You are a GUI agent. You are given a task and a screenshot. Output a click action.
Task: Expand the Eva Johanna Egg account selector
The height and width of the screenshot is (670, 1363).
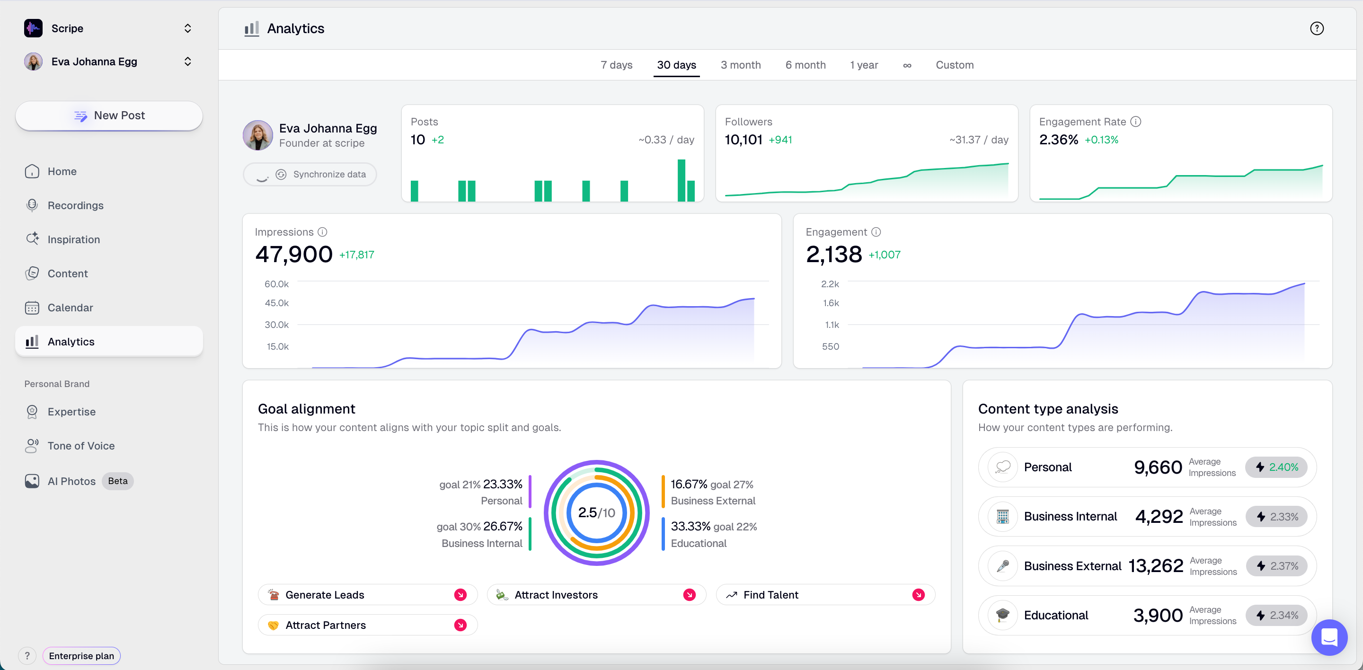pos(187,62)
